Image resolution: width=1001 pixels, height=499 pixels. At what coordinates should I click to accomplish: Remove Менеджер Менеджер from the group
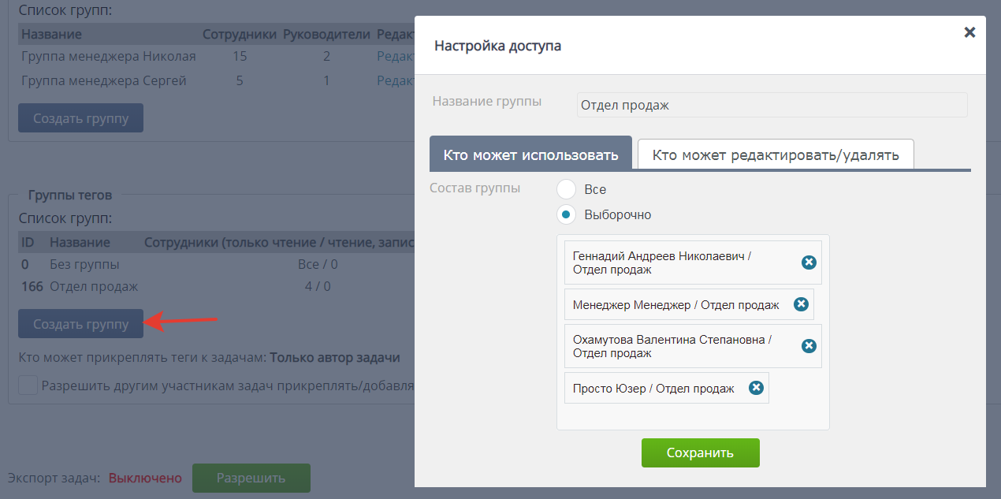pyautogui.click(x=800, y=303)
